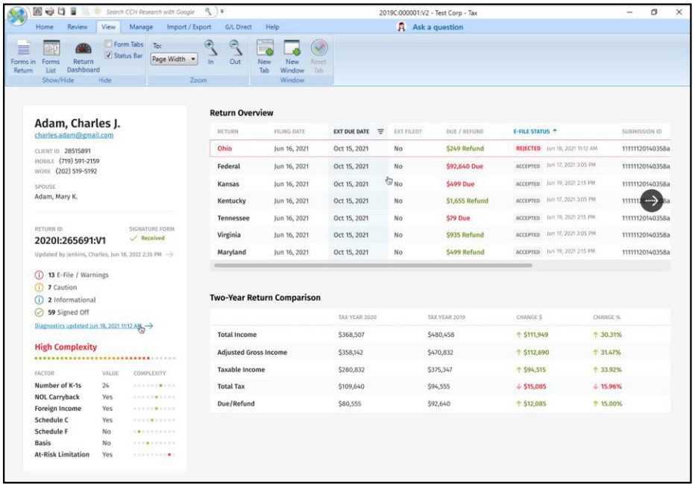
Task: Click the Submission ID column header
Action: pyautogui.click(x=641, y=132)
